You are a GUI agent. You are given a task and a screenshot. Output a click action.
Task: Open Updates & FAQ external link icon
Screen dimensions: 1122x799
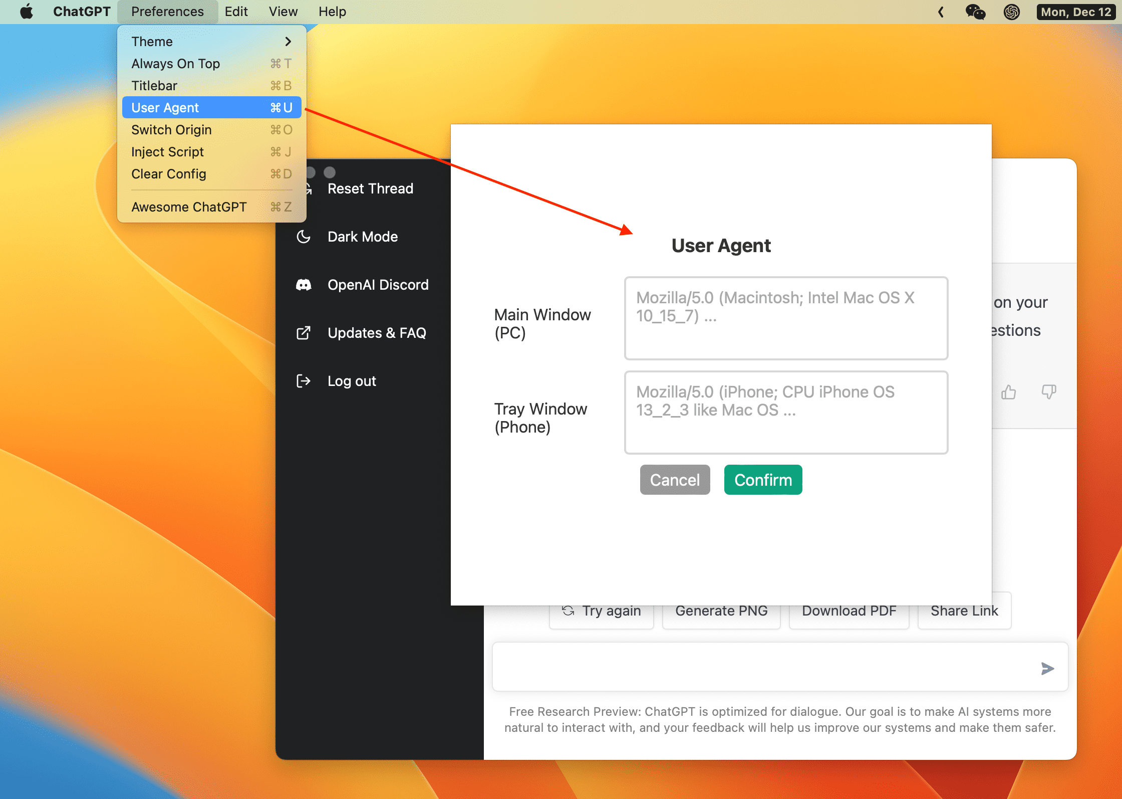tap(304, 332)
